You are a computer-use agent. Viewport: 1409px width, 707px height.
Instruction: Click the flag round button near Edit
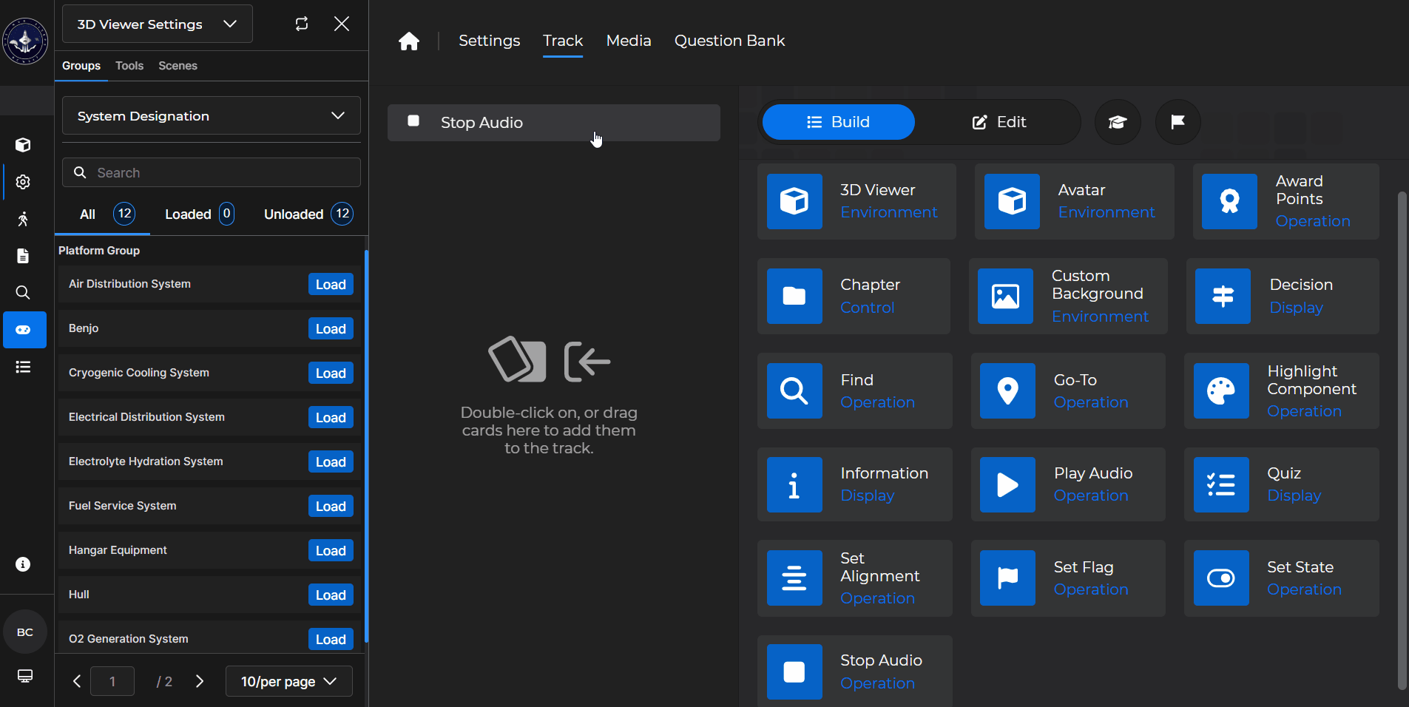point(1178,122)
